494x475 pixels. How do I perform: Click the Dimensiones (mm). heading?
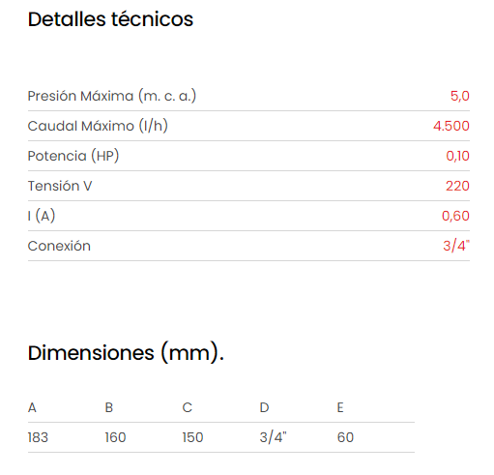pyautogui.click(x=126, y=353)
